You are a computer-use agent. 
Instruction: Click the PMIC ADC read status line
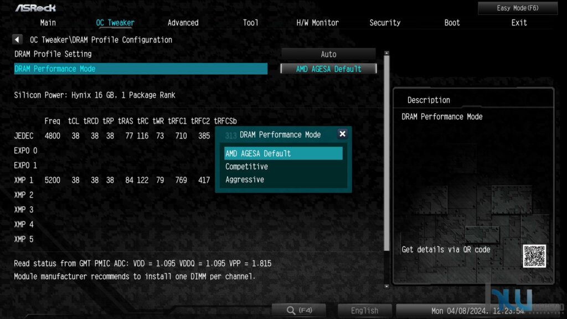pos(142,264)
